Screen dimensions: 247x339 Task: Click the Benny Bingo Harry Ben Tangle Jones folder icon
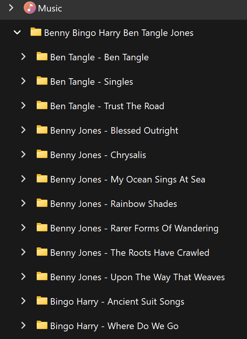(36, 32)
